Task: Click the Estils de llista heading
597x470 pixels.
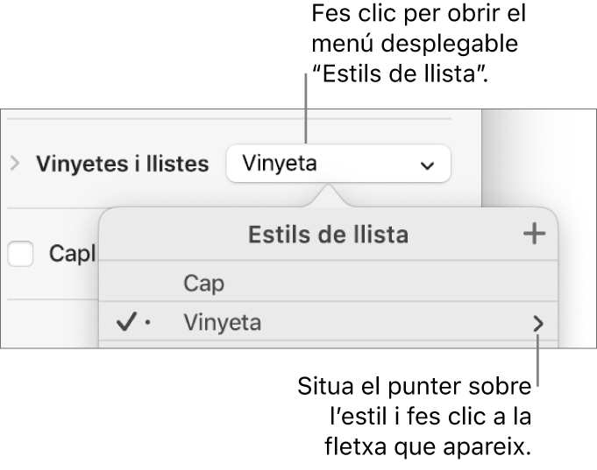Action: click(x=328, y=235)
